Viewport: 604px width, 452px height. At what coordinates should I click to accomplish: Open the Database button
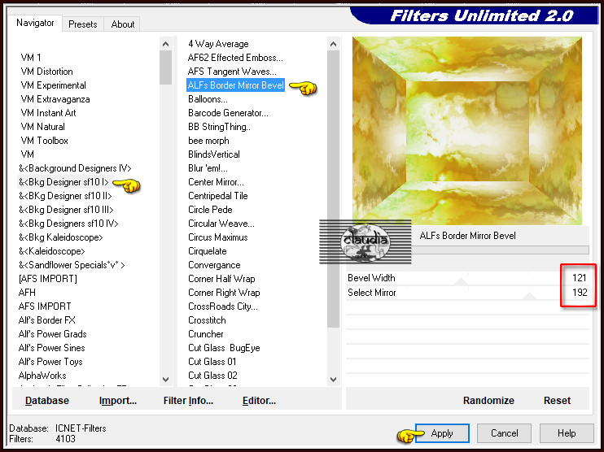pyautogui.click(x=47, y=401)
